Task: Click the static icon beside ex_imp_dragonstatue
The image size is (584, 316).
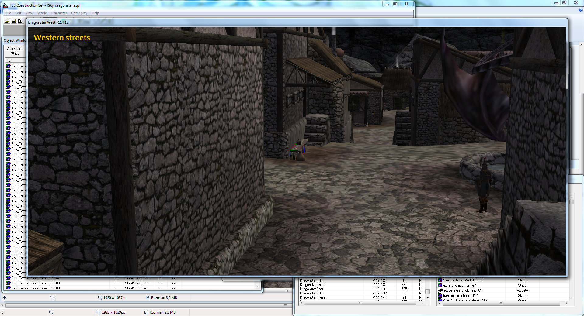Action: [440, 285]
